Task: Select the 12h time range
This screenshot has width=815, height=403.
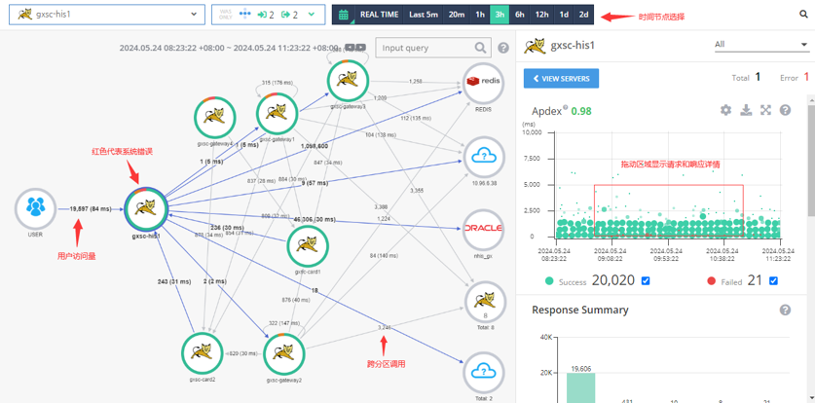Action: (x=541, y=15)
